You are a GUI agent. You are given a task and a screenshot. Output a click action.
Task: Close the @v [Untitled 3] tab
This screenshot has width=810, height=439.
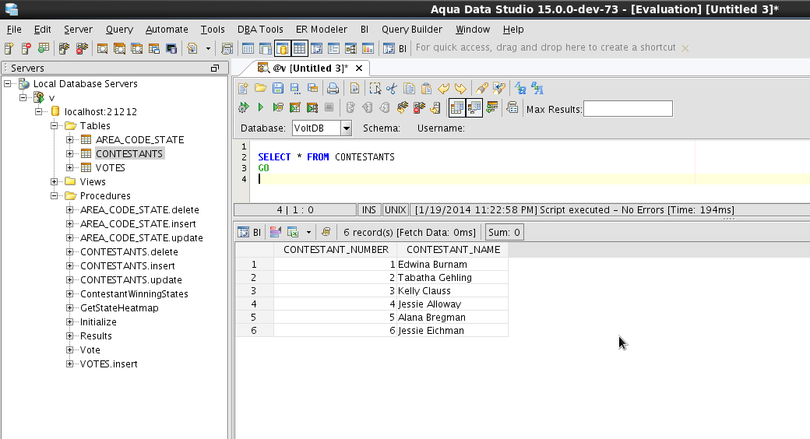click(359, 68)
